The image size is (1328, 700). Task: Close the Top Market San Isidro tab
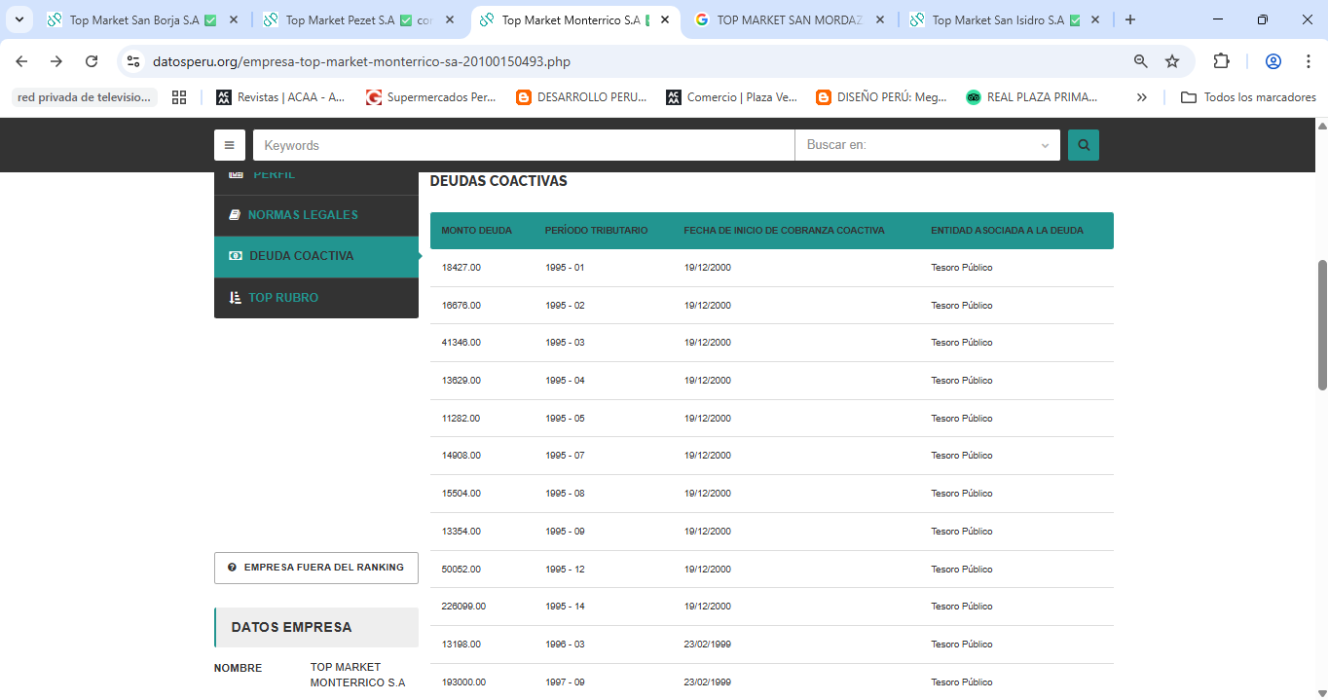(x=1094, y=19)
